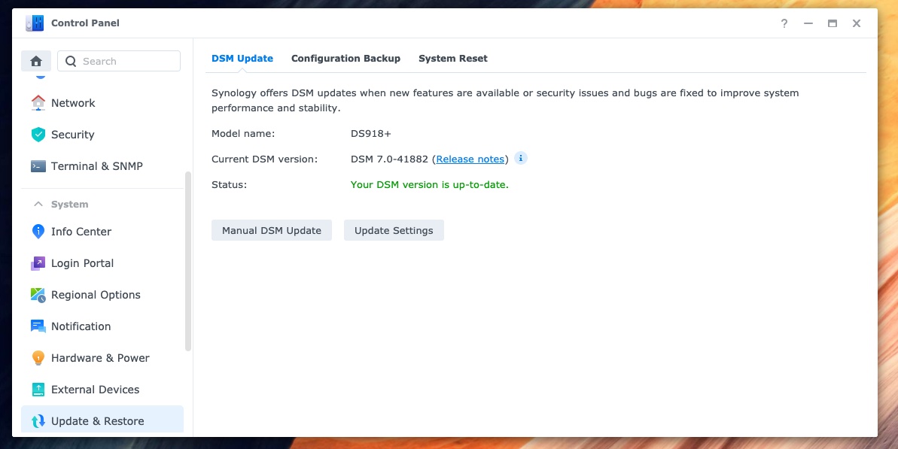Open the Regional Options icon
This screenshot has height=449, width=898.
click(x=38, y=295)
